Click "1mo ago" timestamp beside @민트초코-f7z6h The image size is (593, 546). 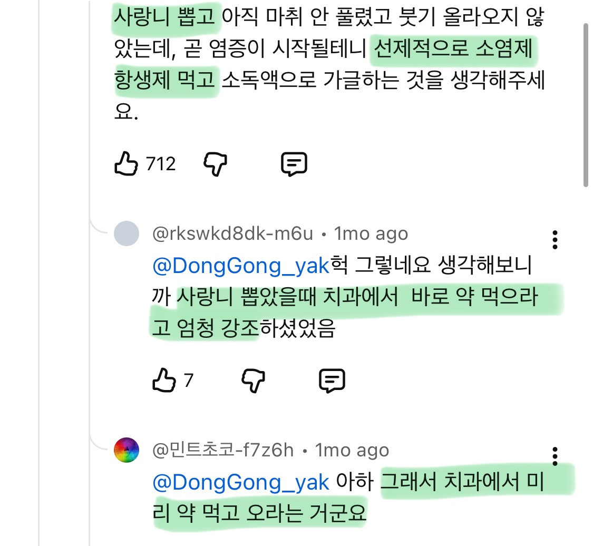(x=353, y=450)
